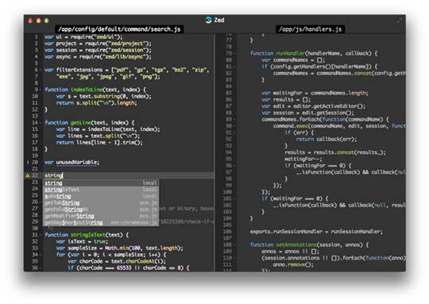Click the fullscreen arrows icon at the window corner
The image size is (429, 304).
tap(400, 20)
